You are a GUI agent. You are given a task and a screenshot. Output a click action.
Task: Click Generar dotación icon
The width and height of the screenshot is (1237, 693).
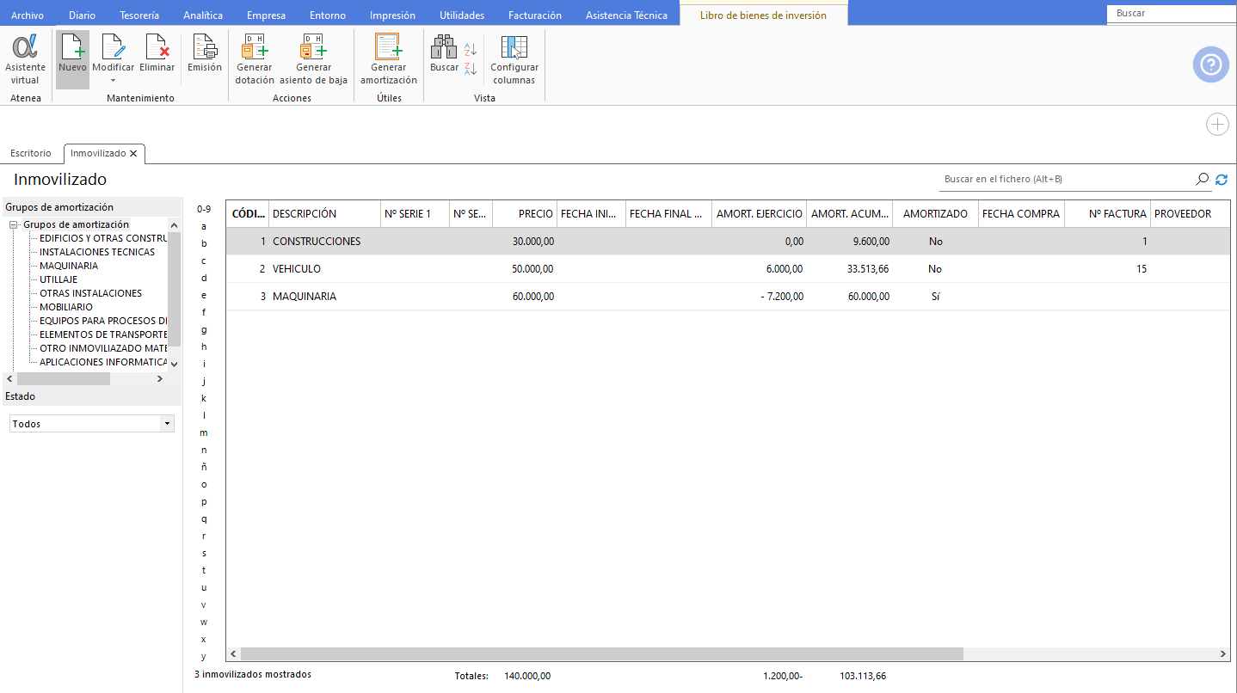click(x=255, y=47)
